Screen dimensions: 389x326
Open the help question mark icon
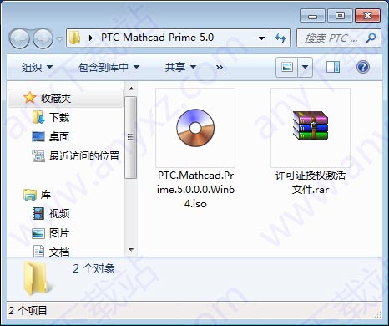coord(363,67)
